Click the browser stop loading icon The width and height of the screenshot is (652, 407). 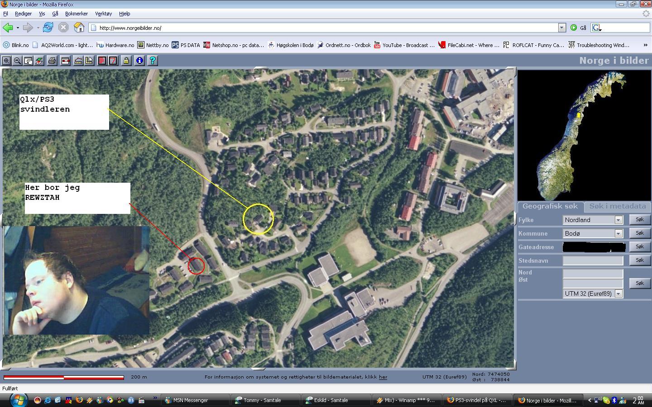[x=63, y=28]
